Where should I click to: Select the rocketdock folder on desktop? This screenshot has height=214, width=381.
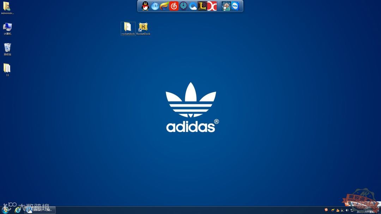128,29
